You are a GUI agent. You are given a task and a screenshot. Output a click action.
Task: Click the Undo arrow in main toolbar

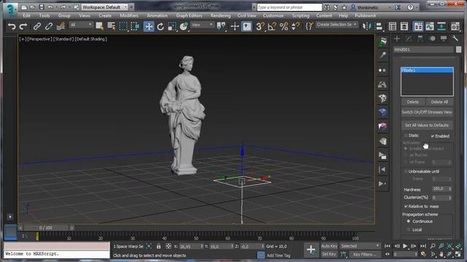12,26
